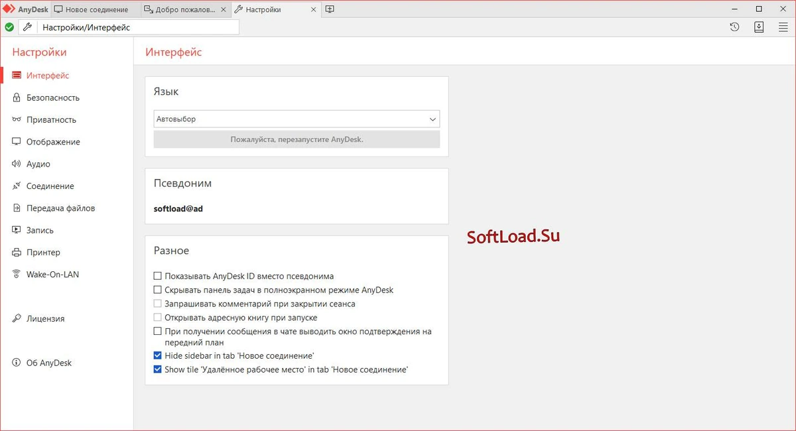Click the Printer icon in sidebar
796x431 pixels.
click(x=17, y=253)
